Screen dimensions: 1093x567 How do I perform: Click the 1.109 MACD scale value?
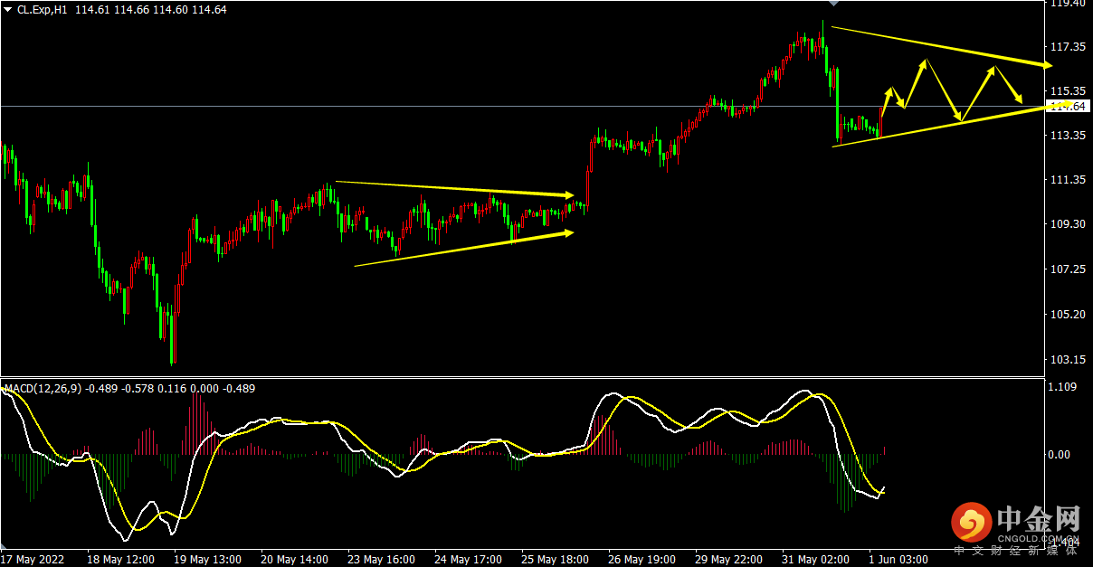pyautogui.click(x=1060, y=387)
